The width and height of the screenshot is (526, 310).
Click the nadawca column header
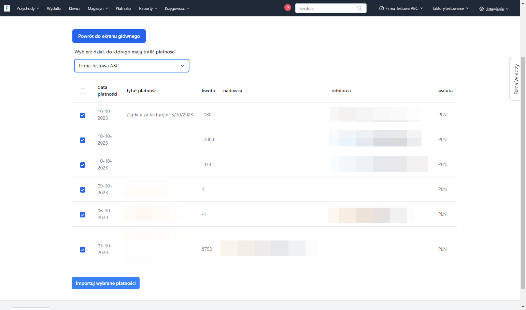pos(233,91)
